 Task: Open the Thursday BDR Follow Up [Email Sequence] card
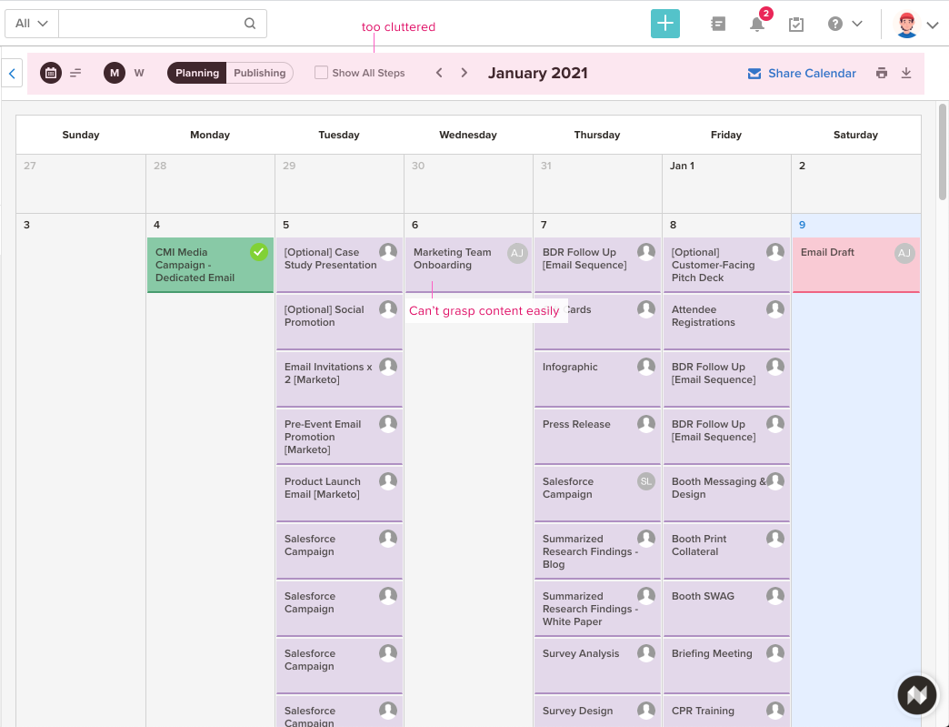[597, 265]
